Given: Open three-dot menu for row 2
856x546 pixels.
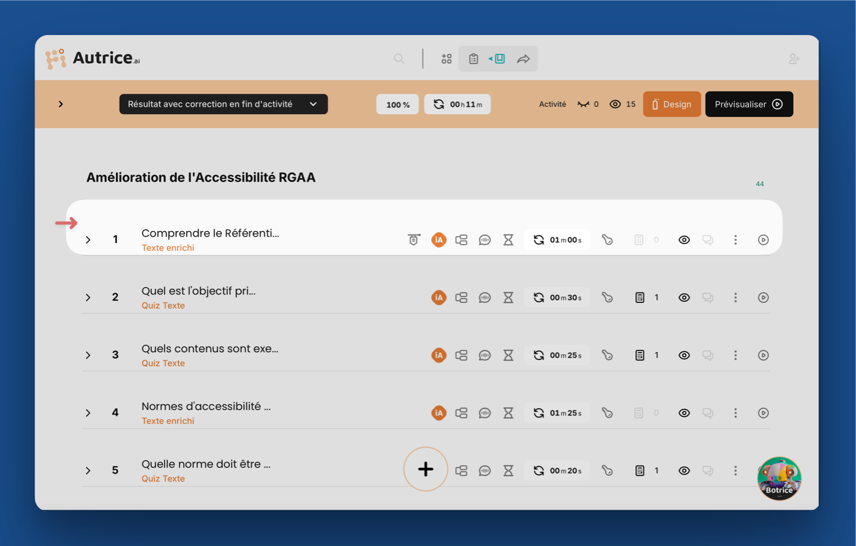Looking at the screenshot, I should pyautogui.click(x=735, y=298).
